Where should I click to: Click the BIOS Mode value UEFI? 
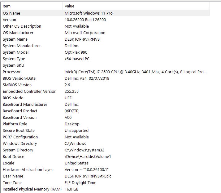click(x=68, y=98)
